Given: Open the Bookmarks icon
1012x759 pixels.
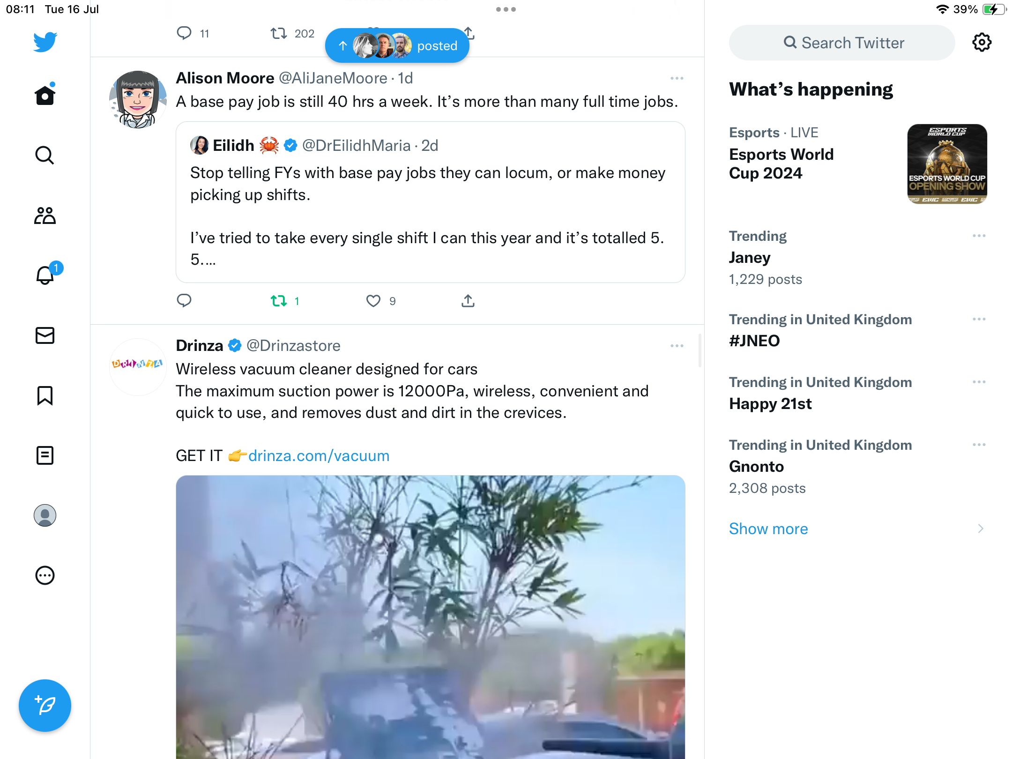Looking at the screenshot, I should click(45, 395).
